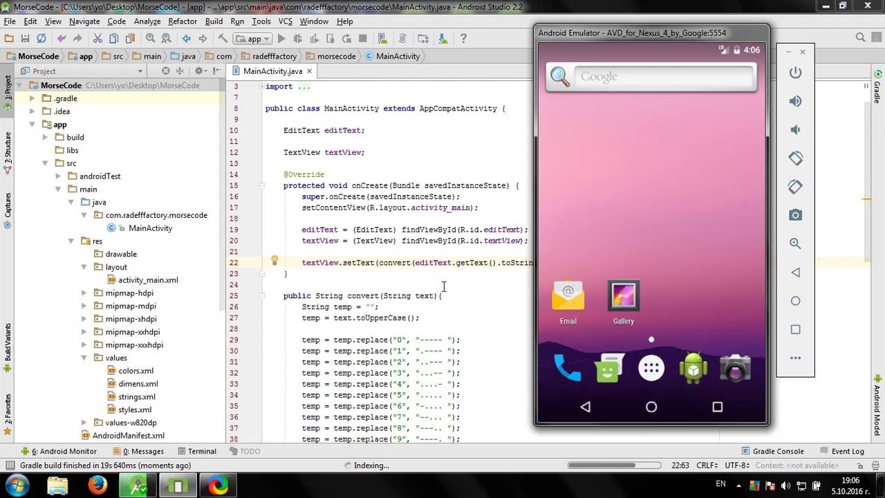Screen dimensions: 885x498
Task: Toggle tool window bars corner icon
Action: pos(10,465)
